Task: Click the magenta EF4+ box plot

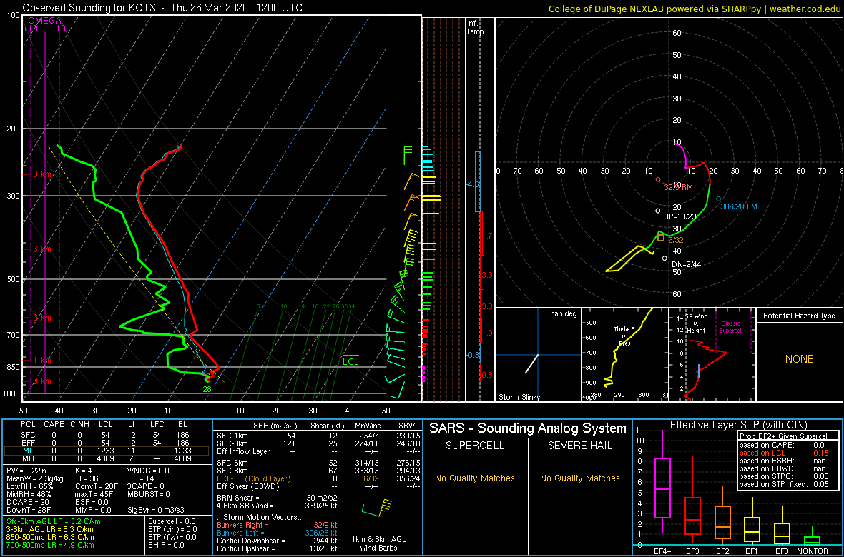Action: pyautogui.click(x=662, y=488)
